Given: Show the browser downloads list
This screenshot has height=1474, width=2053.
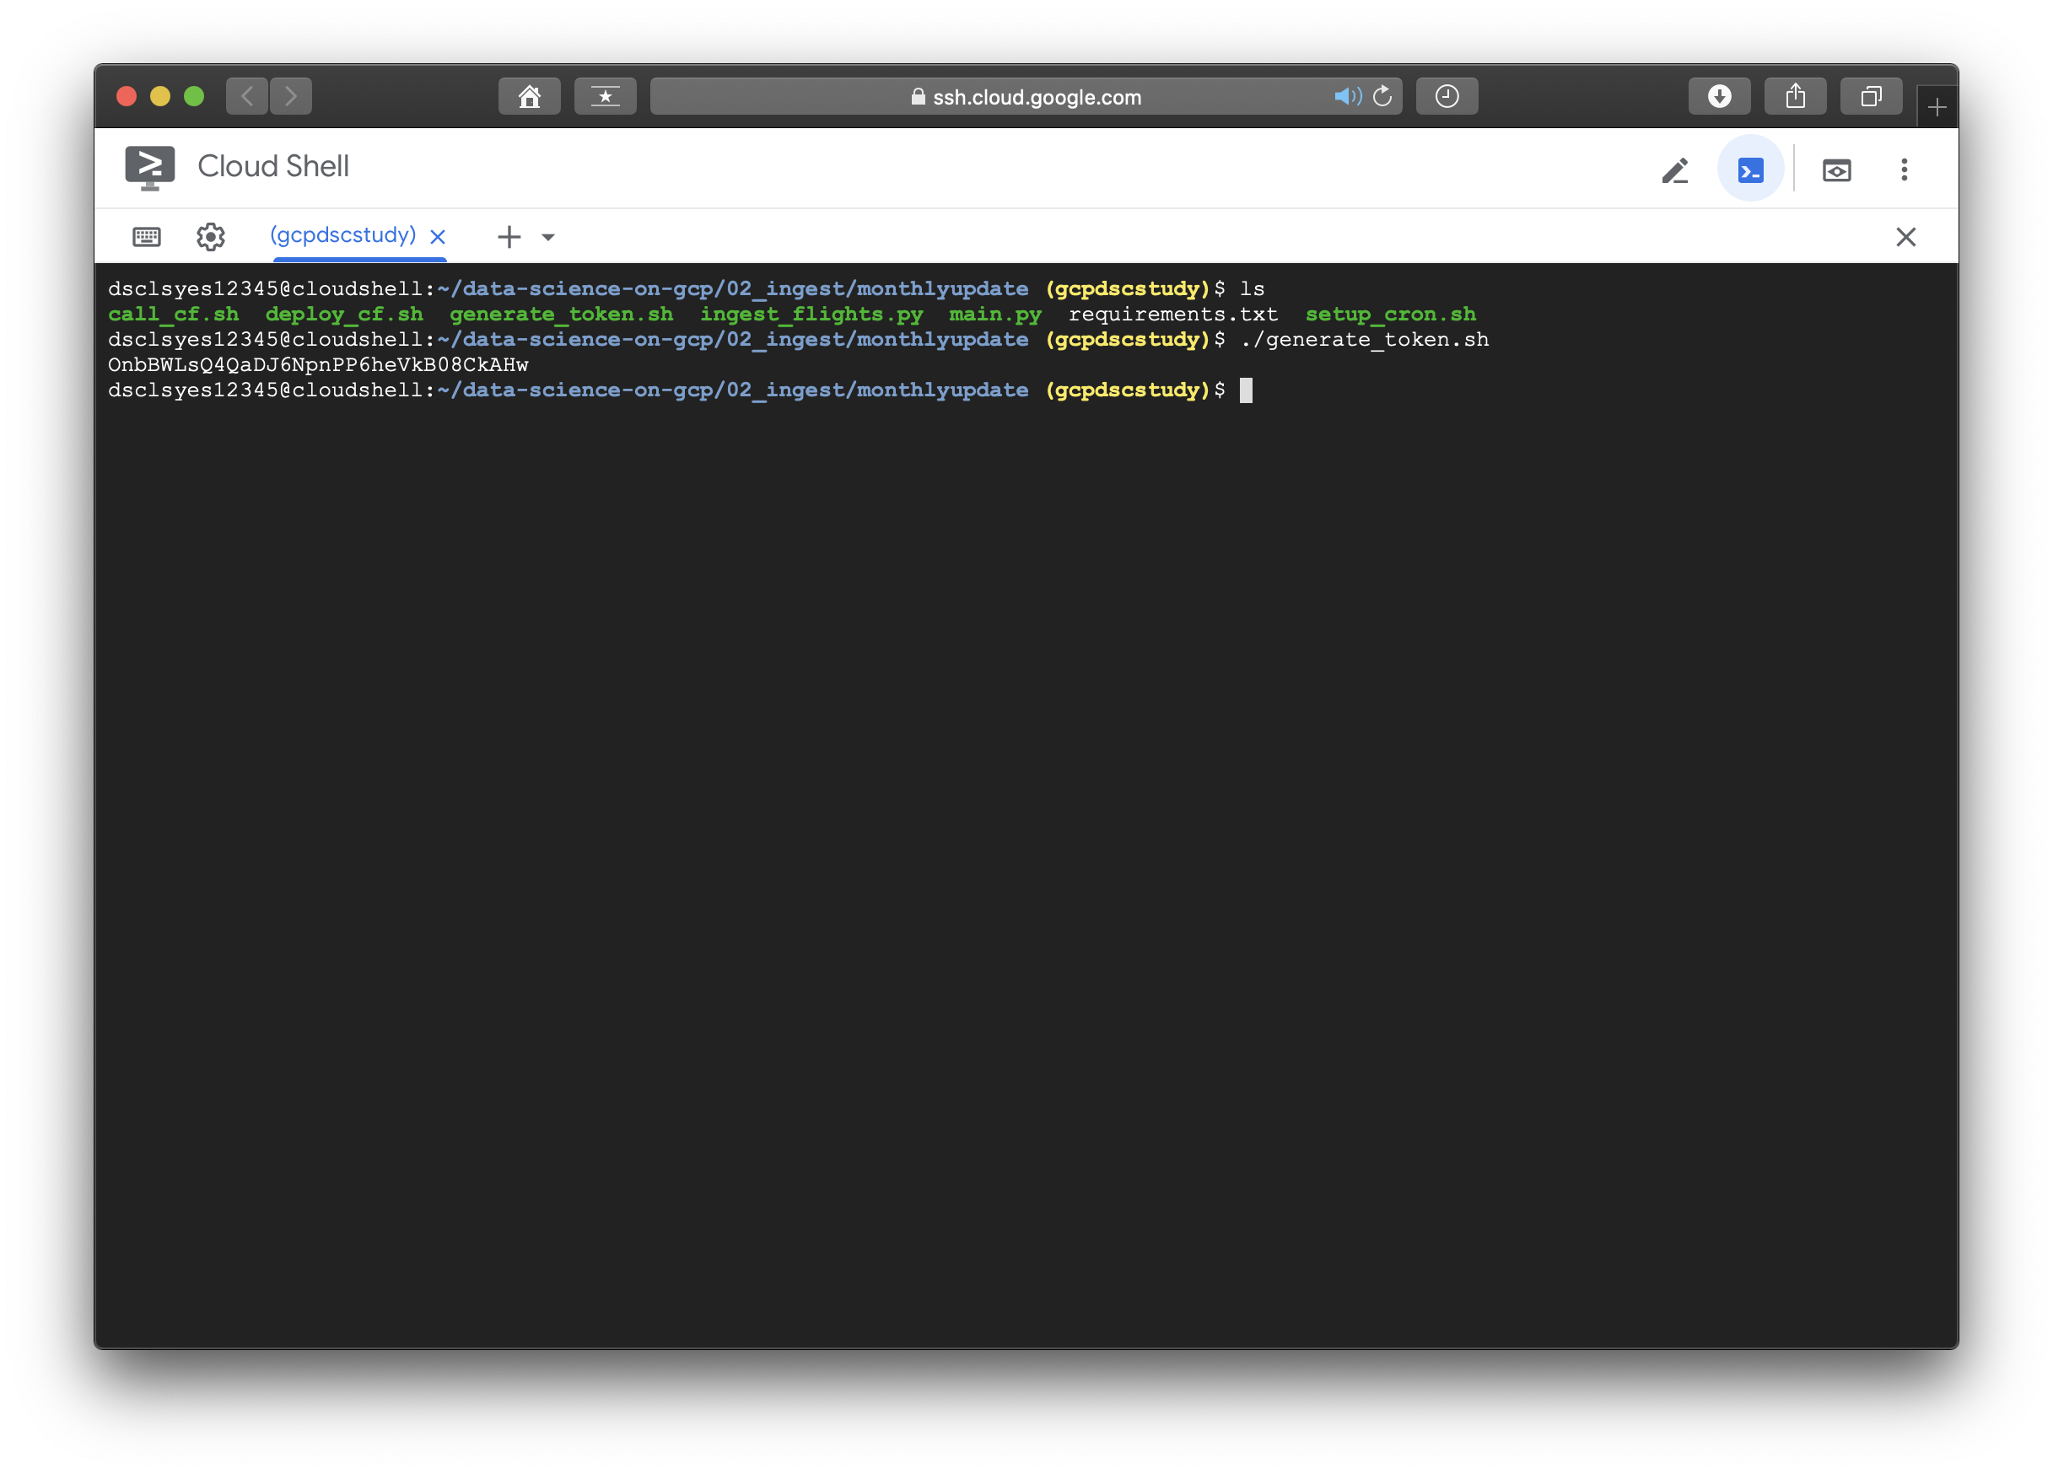Looking at the screenshot, I should point(1719,97).
